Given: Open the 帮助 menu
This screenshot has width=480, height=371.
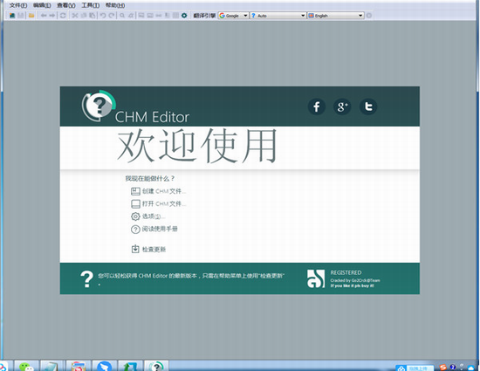Looking at the screenshot, I should (x=115, y=5).
